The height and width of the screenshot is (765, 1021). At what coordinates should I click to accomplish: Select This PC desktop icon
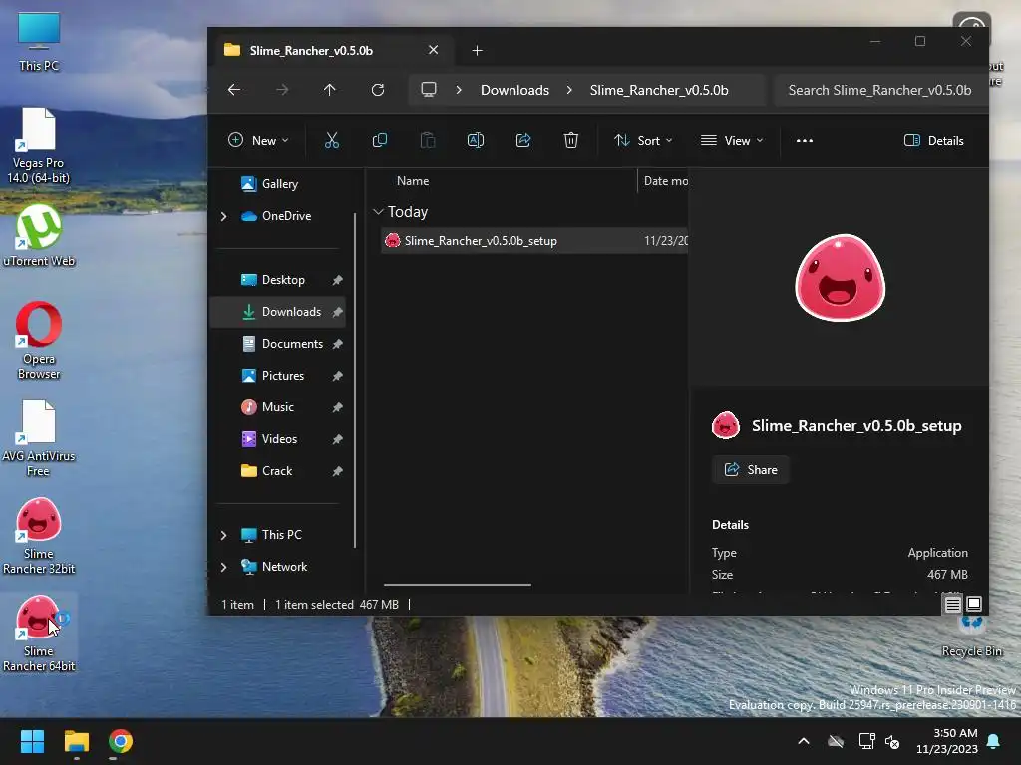click(x=39, y=42)
